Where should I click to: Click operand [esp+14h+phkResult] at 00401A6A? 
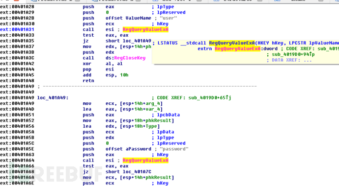click(x=147, y=177)
